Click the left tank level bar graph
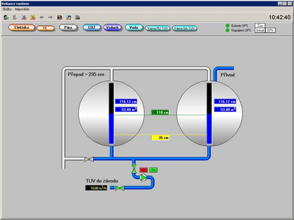294x220 pixels. 112,114
